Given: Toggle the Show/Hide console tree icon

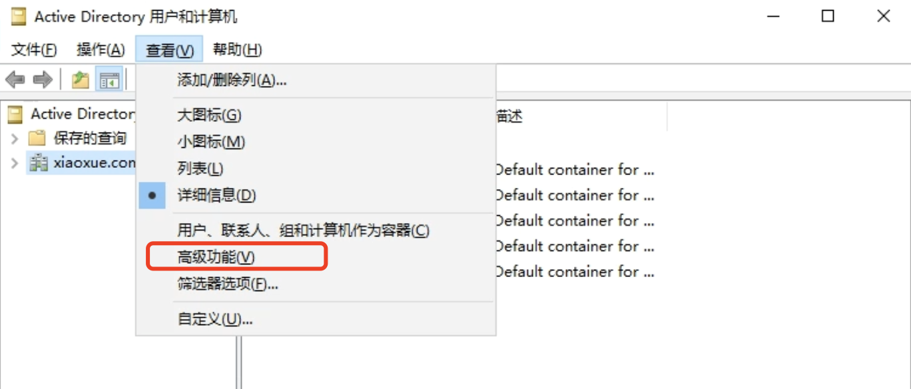Looking at the screenshot, I should pos(109,81).
